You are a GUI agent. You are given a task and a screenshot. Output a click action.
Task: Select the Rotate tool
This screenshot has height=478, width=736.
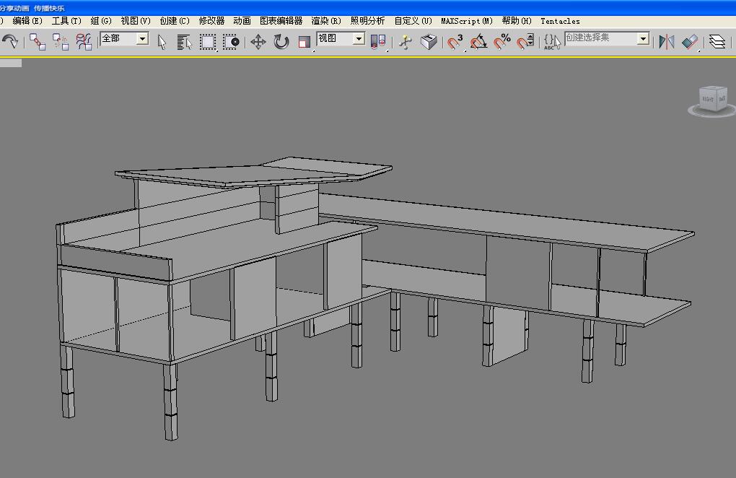[281, 42]
